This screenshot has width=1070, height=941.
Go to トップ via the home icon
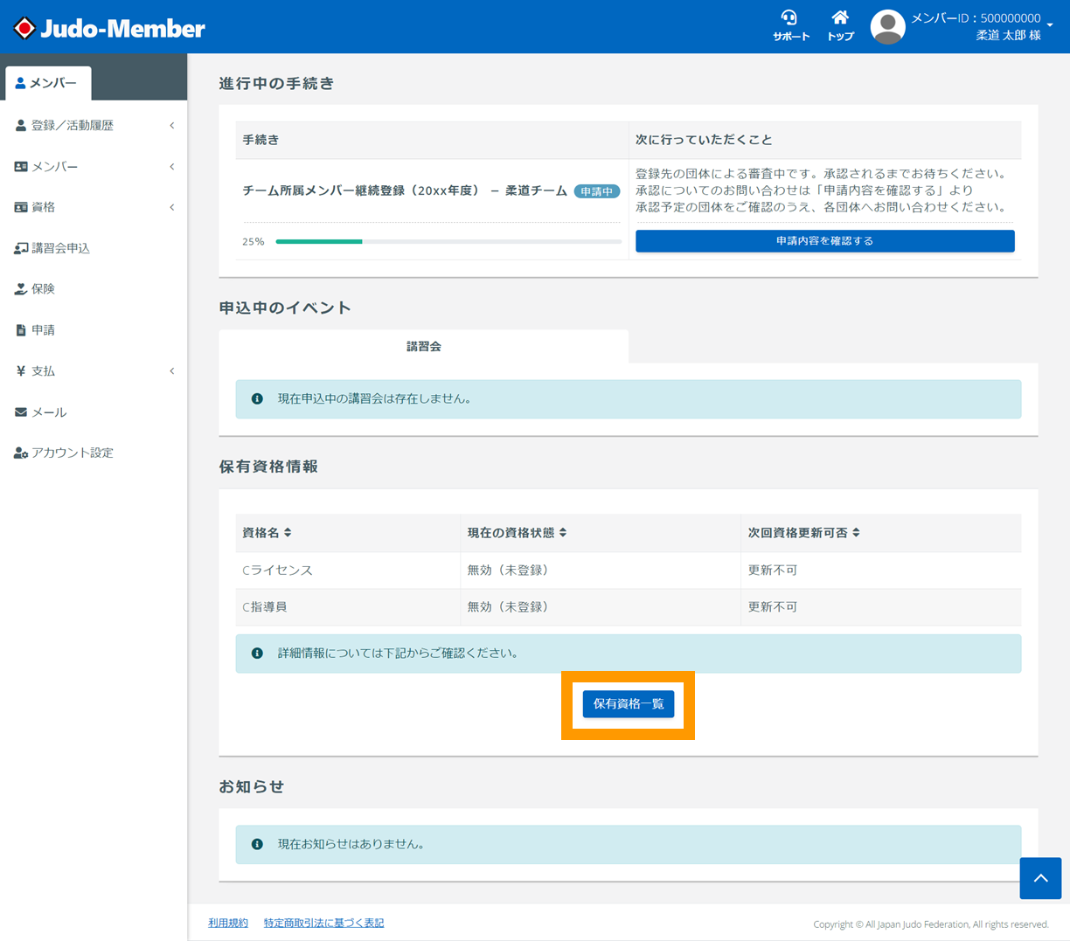click(x=840, y=17)
